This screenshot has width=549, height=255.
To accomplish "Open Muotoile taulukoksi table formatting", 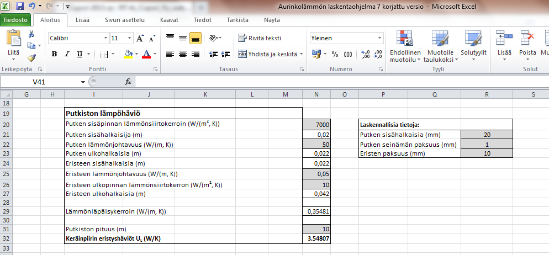I will pos(440,46).
